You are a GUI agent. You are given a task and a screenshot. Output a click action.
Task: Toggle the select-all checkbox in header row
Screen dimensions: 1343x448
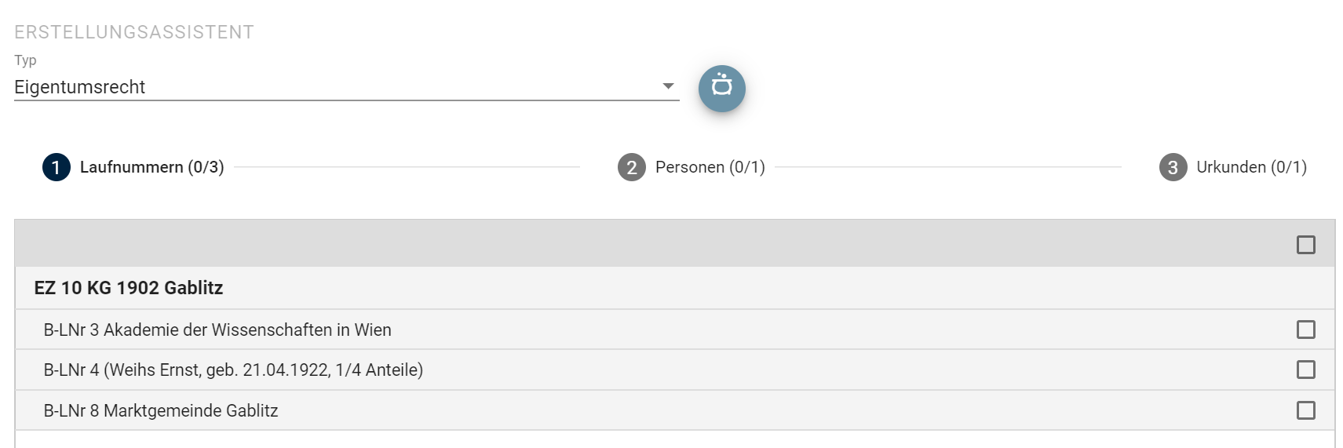click(x=1306, y=245)
